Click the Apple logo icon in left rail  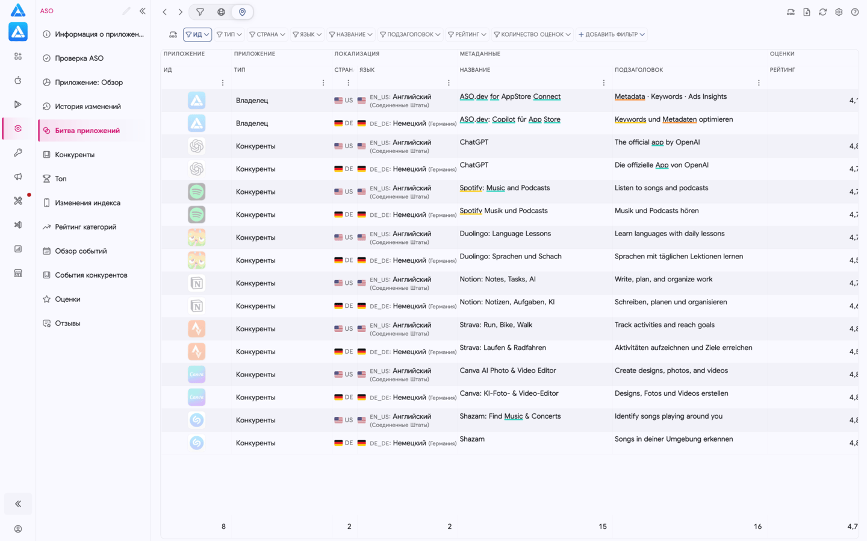tap(18, 80)
